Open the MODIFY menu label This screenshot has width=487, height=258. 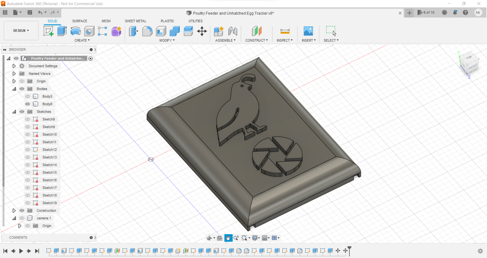point(167,40)
